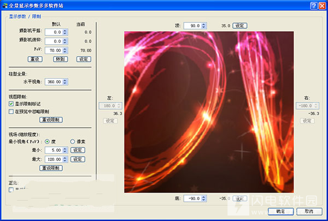Click inside the 最大 120.00 input field

[54, 159]
